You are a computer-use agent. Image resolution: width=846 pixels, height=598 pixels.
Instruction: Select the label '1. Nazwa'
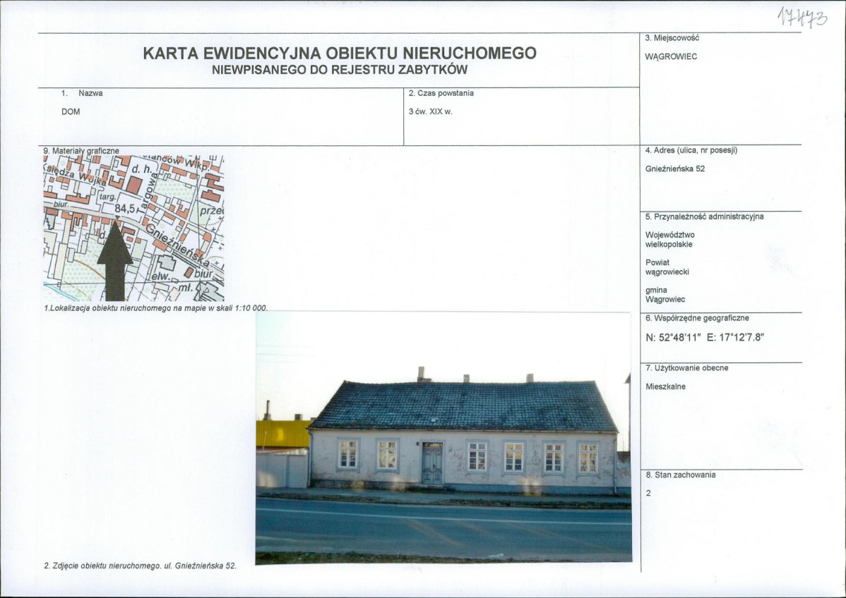coord(82,93)
